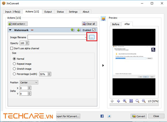The height and width of the screenshot is (122, 167).
Task: Collapse the Watermark action section
Action: [x=10, y=30]
